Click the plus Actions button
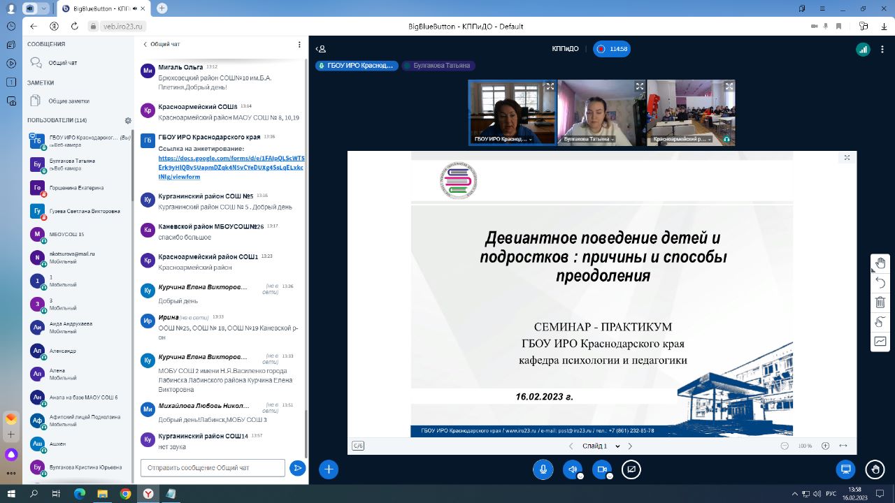The height and width of the screenshot is (503, 895). click(x=329, y=469)
